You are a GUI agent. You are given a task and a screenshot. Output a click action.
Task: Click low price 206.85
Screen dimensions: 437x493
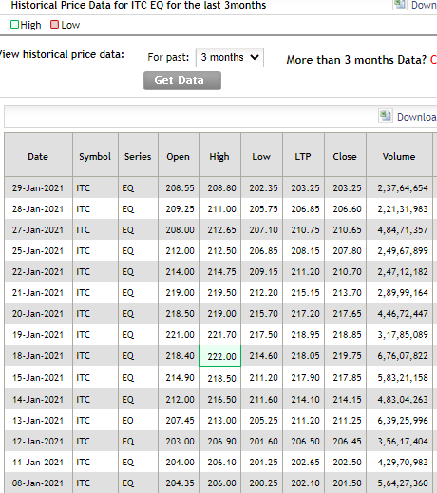[263, 250]
